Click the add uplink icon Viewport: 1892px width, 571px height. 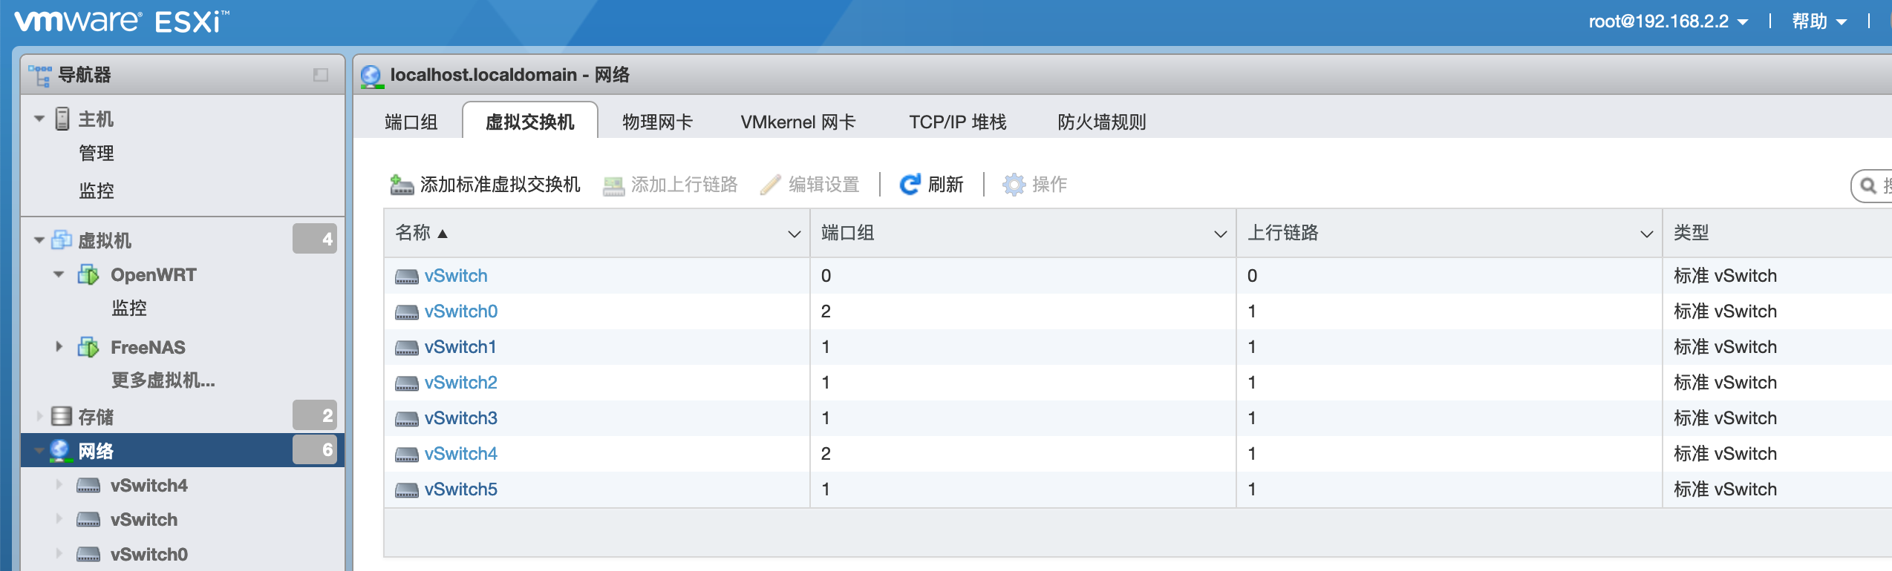613,185
